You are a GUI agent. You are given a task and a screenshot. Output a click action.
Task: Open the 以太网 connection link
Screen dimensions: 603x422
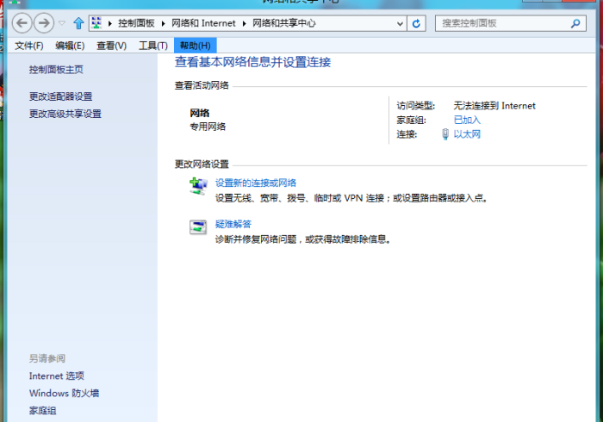(x=467, y=134)
